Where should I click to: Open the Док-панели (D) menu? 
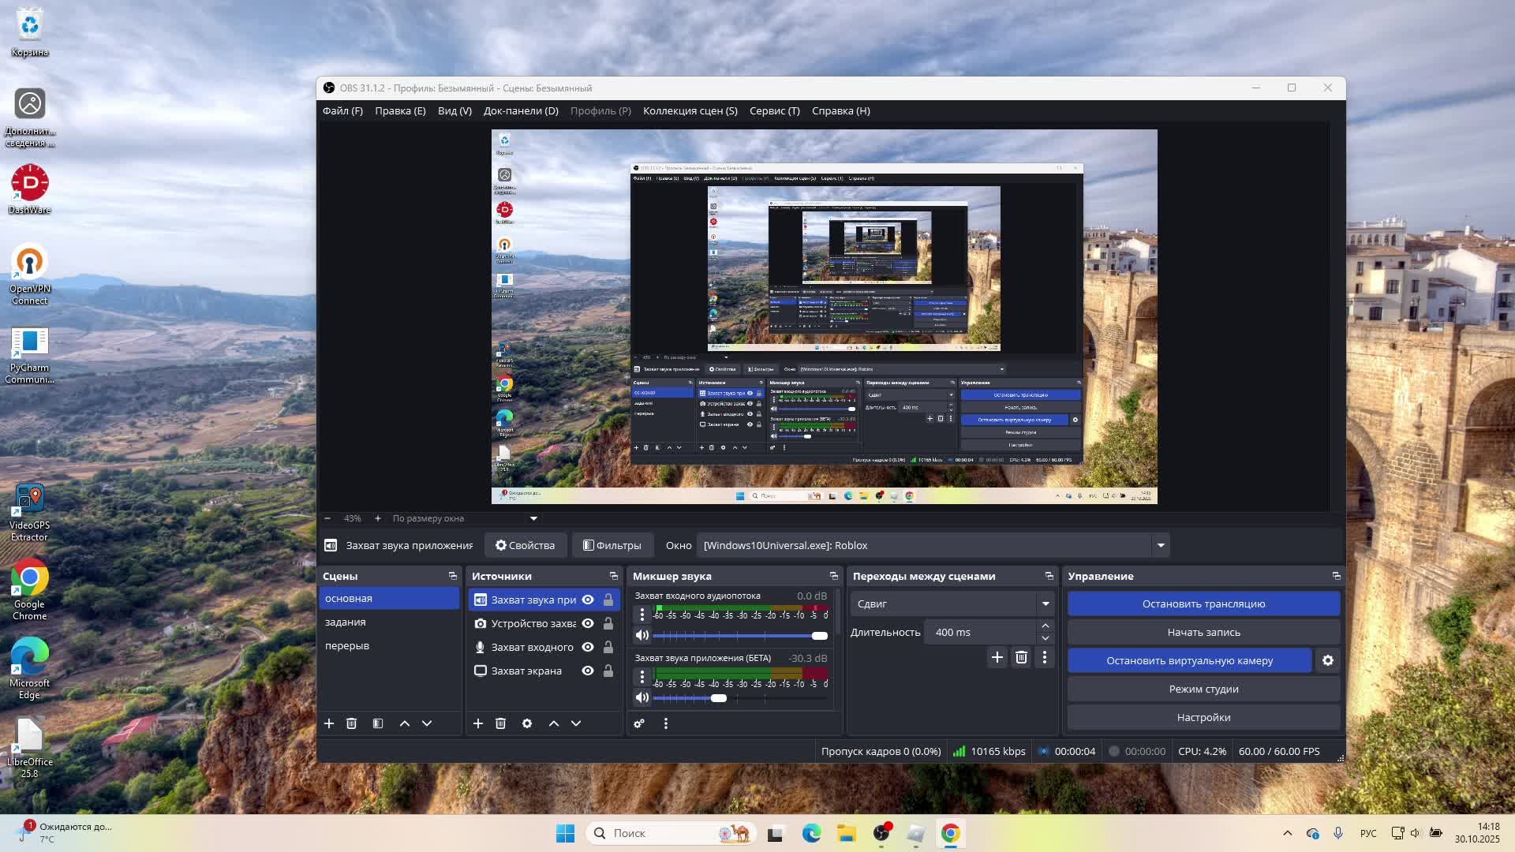(521, 110)
